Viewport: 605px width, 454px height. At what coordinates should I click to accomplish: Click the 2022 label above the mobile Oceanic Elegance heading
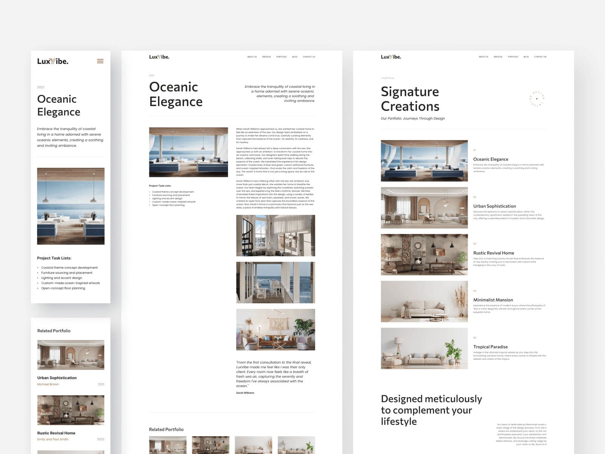click(40, 87)
